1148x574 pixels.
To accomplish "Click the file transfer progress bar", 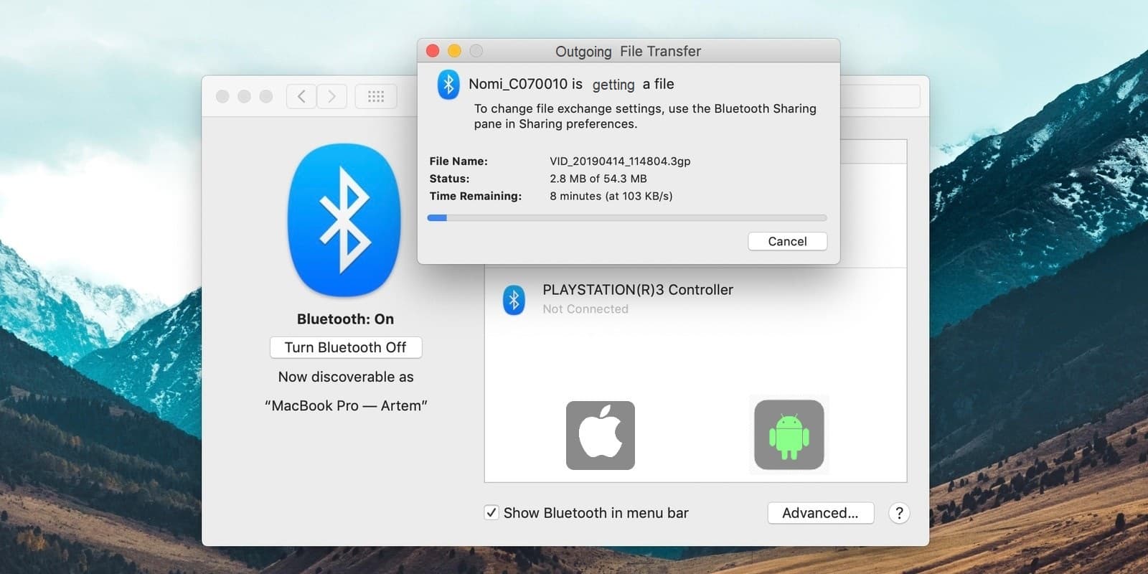I will (x=627, y=217).
